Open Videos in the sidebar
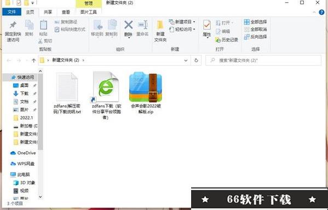Screen dimensions: 328x210 pos(21,190)
